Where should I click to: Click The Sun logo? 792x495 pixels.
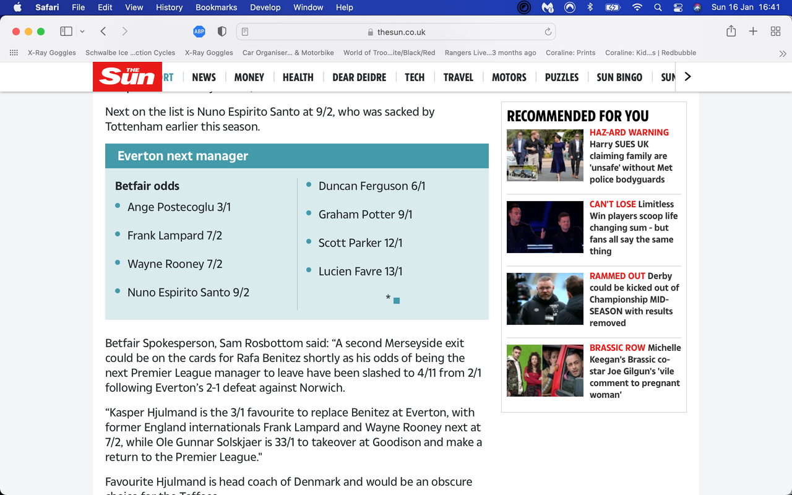pyautogui.click(x=127, y=77)
